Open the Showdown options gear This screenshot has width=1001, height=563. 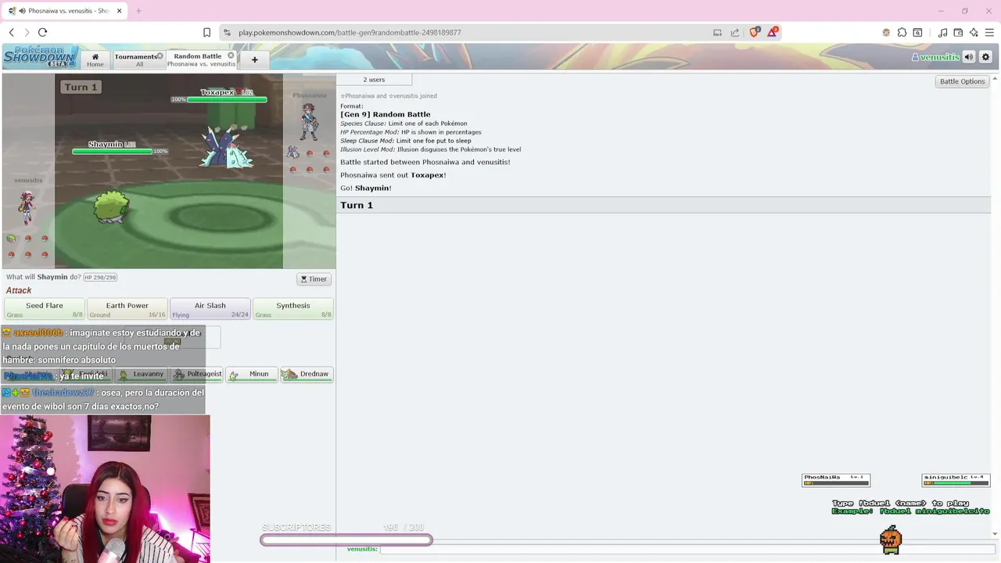985,57
